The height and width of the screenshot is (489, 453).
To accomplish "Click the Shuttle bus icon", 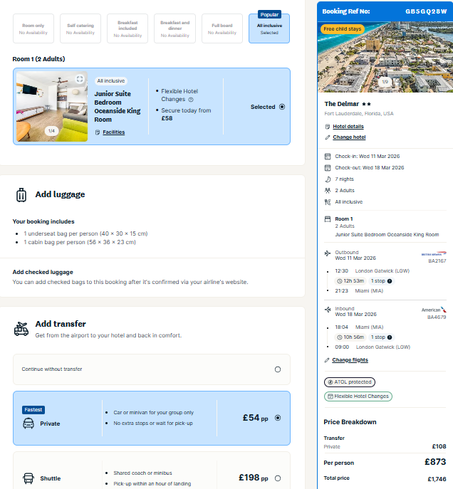I will click(28, 478).
